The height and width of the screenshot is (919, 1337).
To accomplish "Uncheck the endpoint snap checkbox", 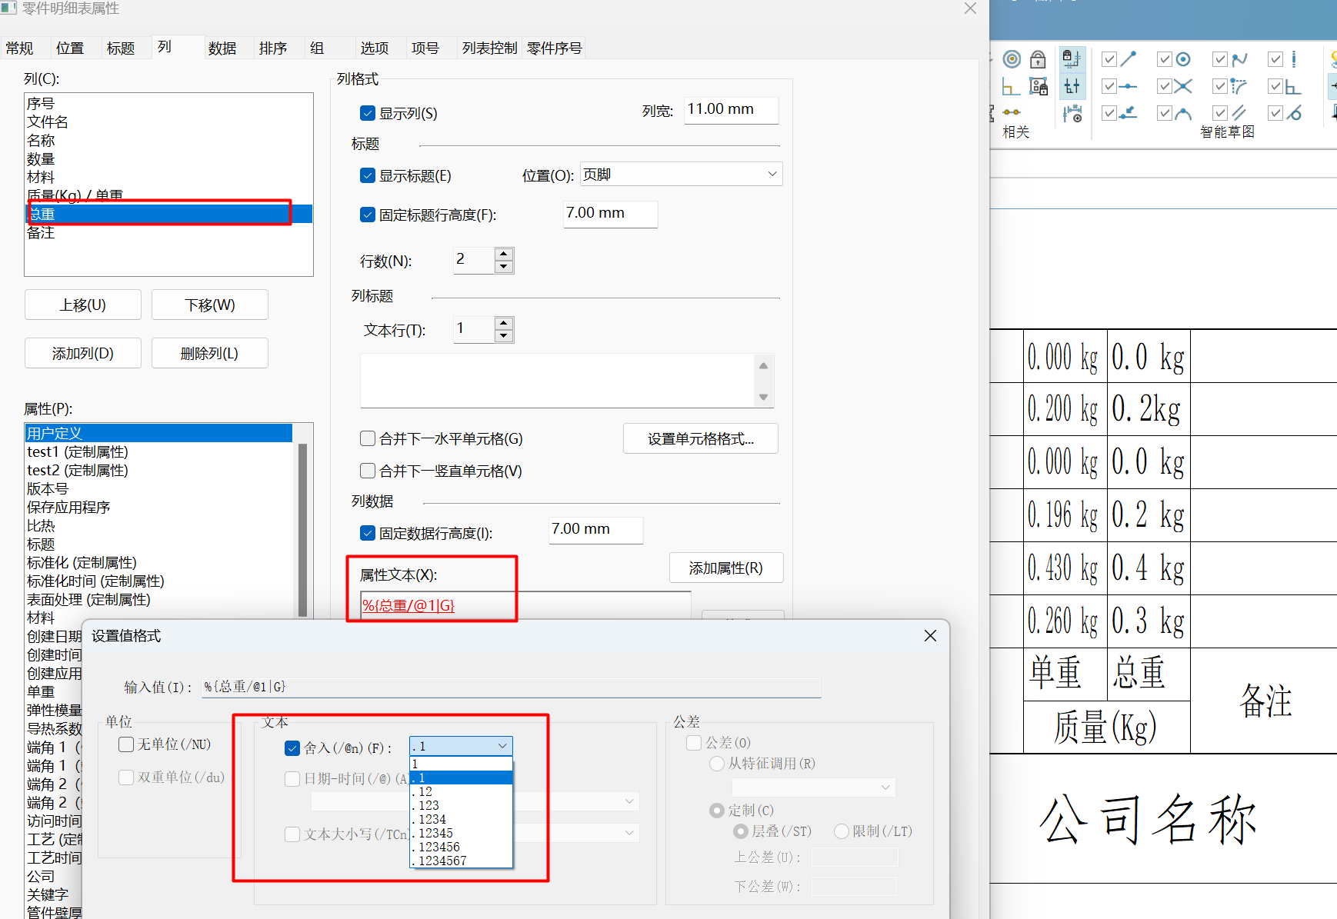I will [1109, 59].
